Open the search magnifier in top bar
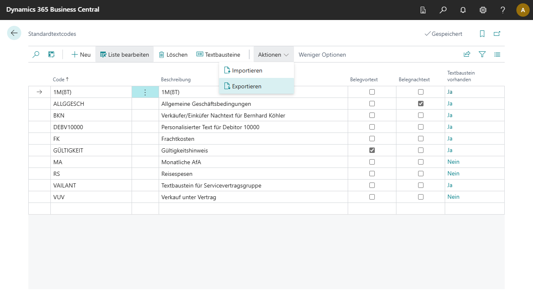This screenshot has height=300, width=533. (443, 10)
